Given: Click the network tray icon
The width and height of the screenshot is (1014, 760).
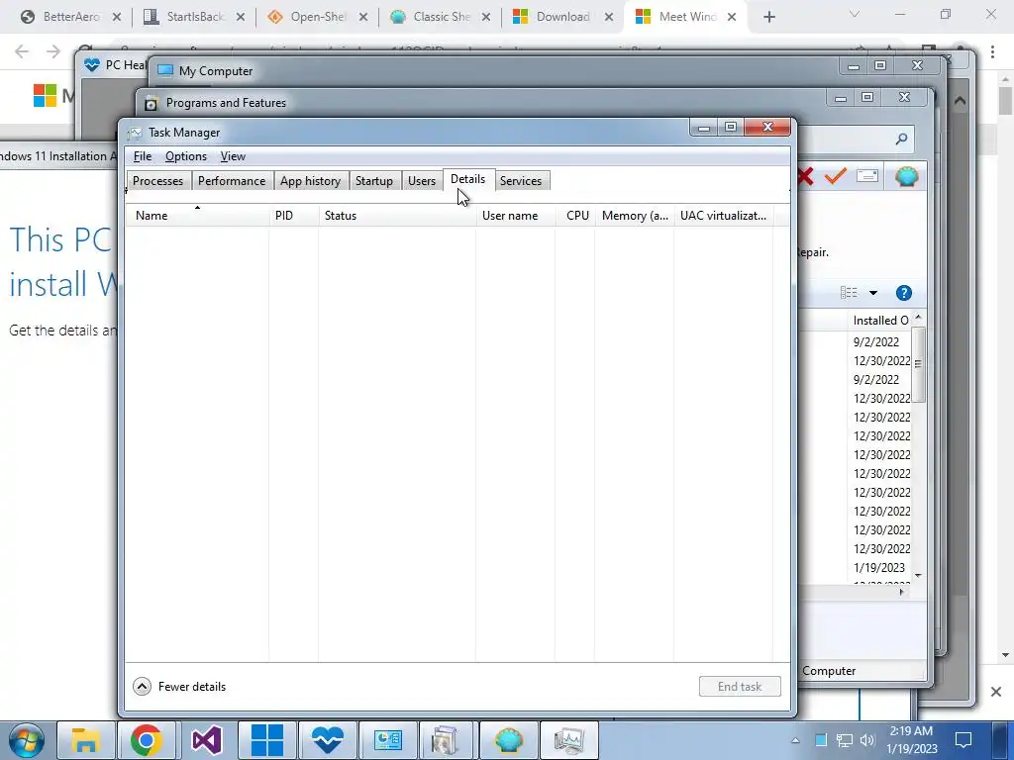Looking at the screenshot, I should tap(845, 740).
